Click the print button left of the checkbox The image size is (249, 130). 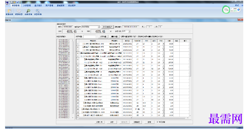tap(149, 122)
